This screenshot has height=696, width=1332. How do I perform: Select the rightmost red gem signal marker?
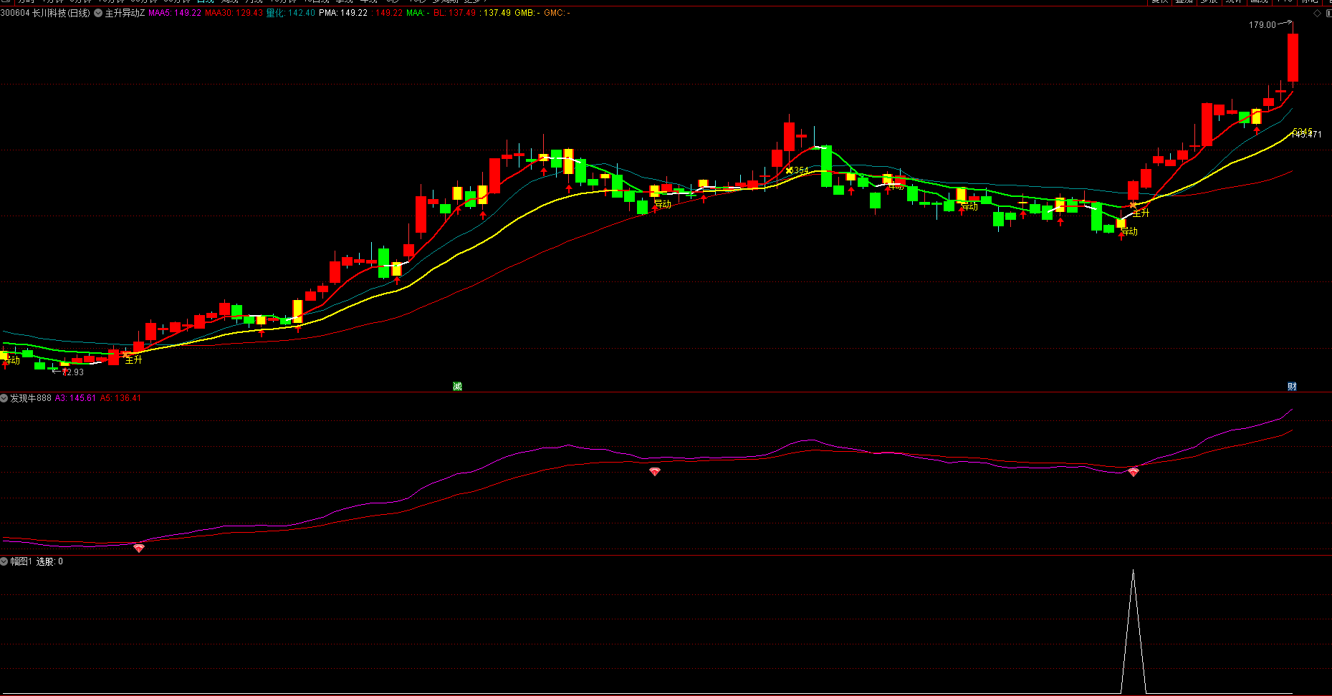click(x=1133, y=472)
